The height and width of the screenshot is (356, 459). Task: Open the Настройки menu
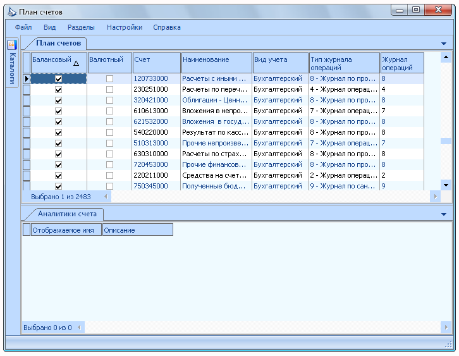point(125,27)
